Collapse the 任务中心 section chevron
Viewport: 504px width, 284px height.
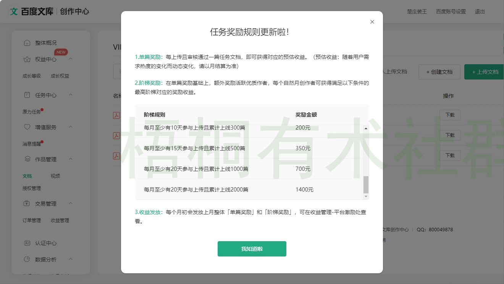tap(70, 95)
